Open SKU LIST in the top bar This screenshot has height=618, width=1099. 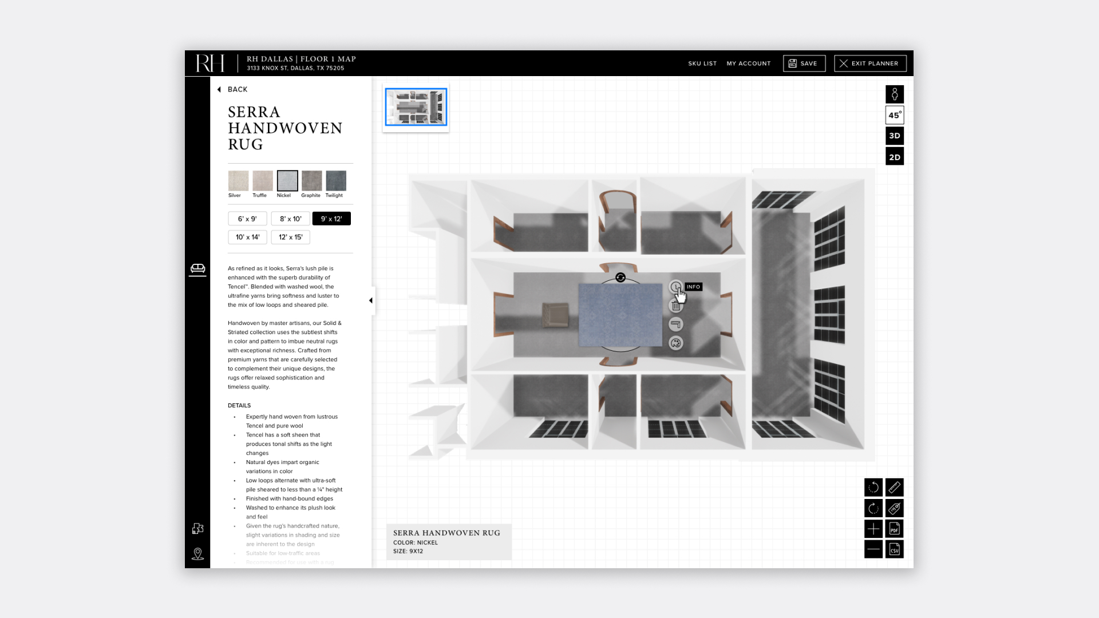(702, 64)
